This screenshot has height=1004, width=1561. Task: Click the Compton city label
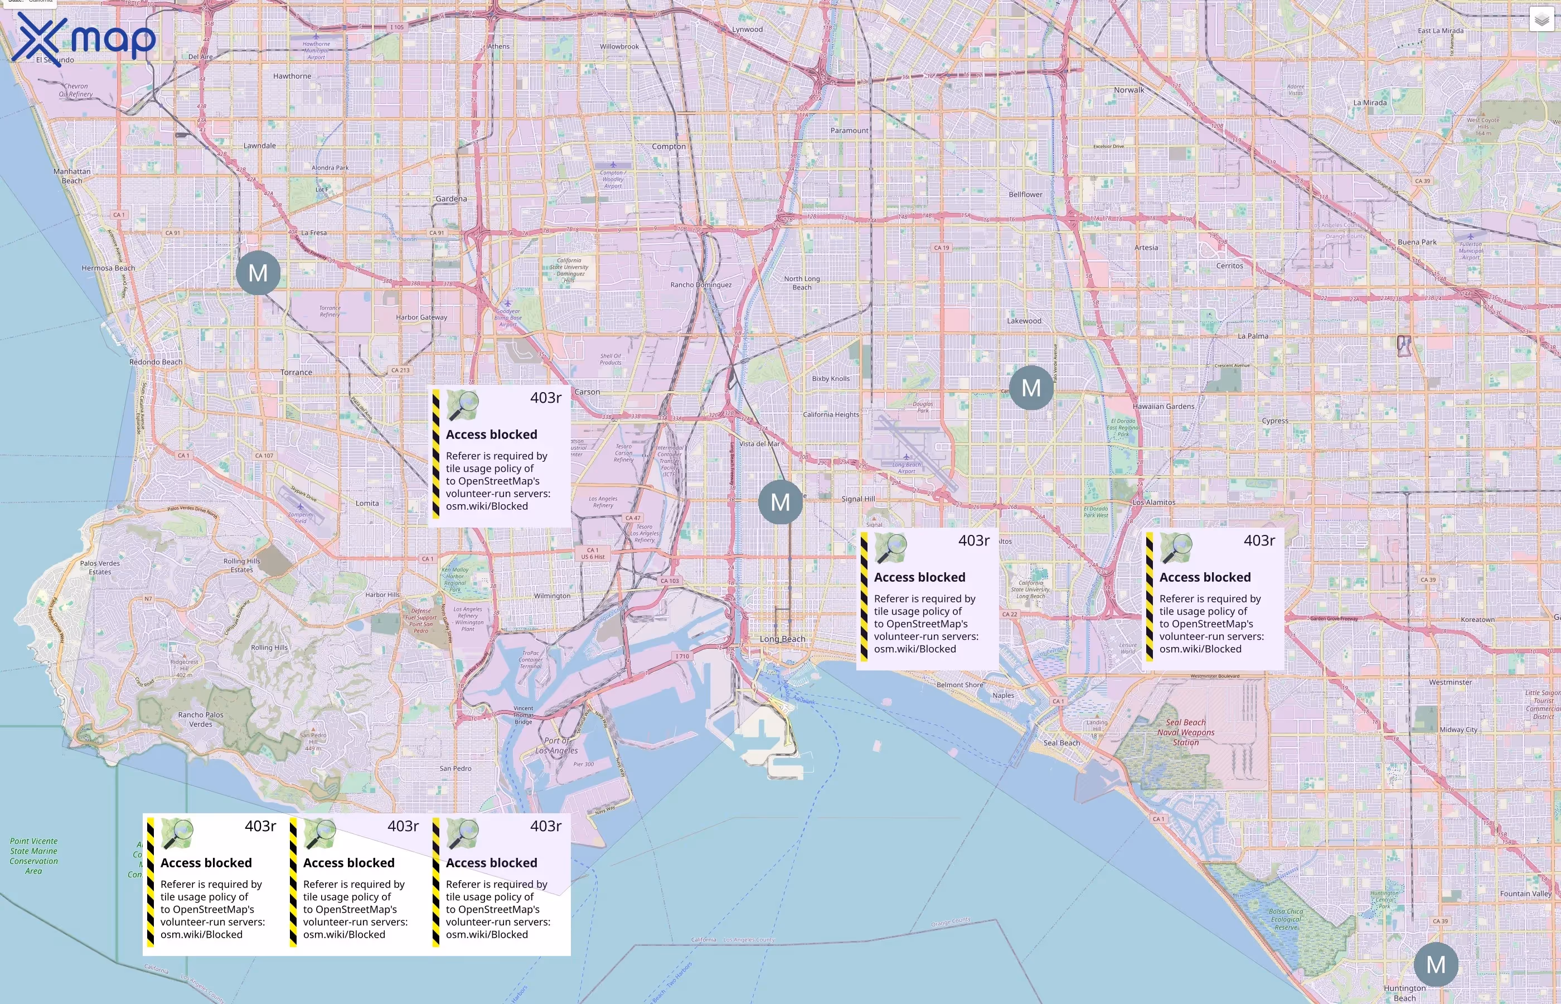tap(668, 146)
